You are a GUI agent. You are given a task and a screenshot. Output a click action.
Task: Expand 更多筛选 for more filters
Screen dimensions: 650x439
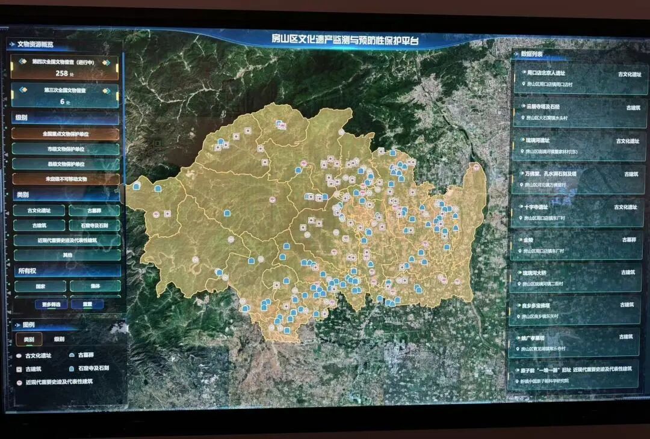pyautogui.click(x=51, y=304)
